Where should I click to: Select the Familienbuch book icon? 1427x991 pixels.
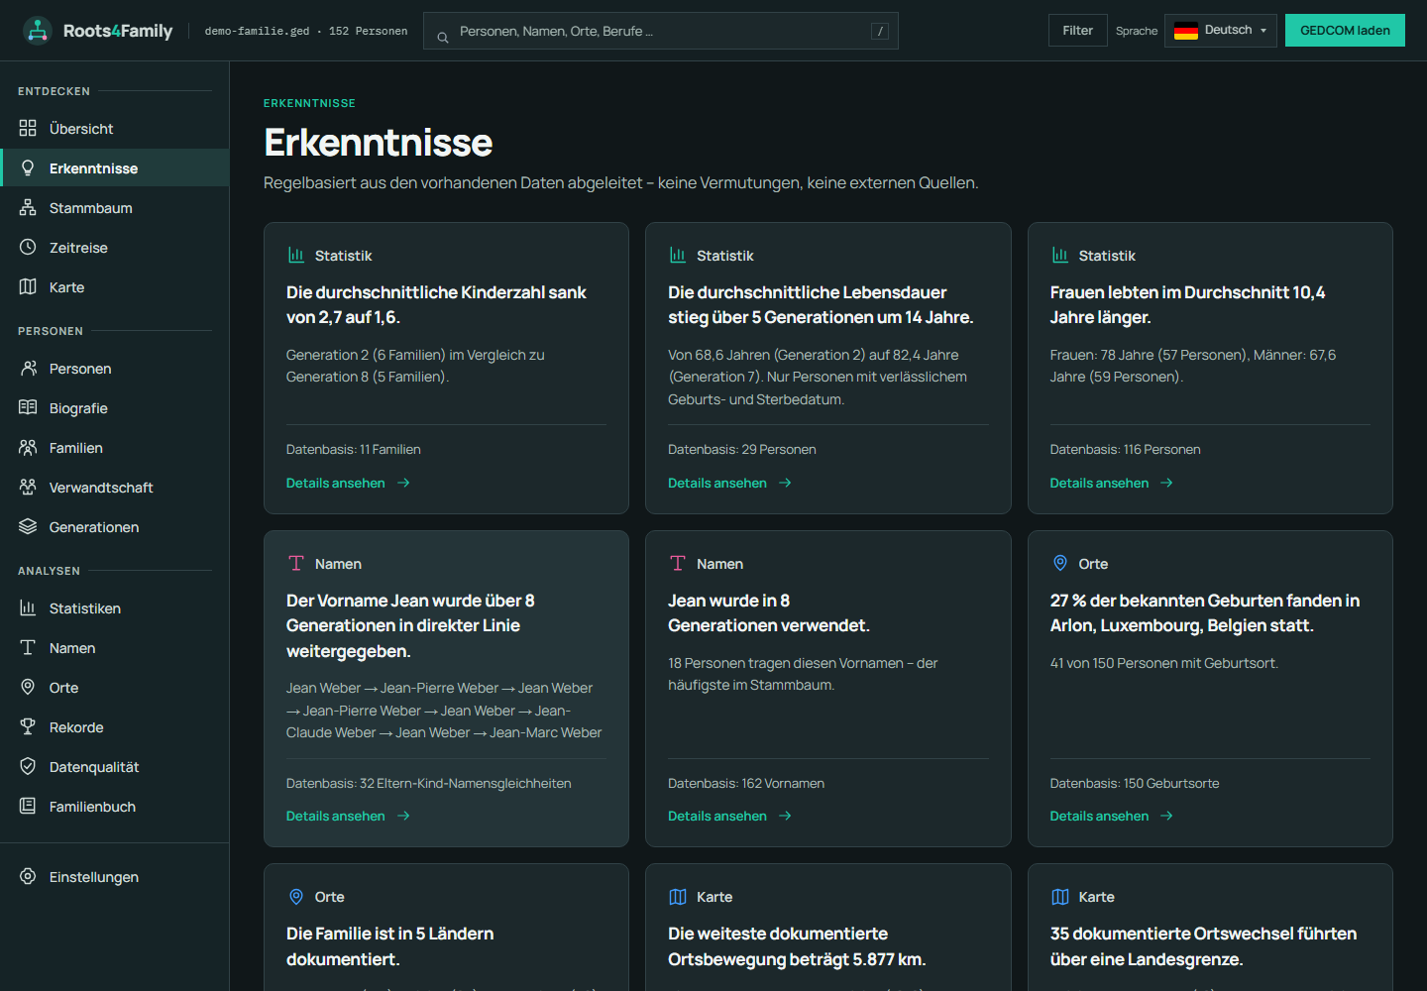pos(28,807)
